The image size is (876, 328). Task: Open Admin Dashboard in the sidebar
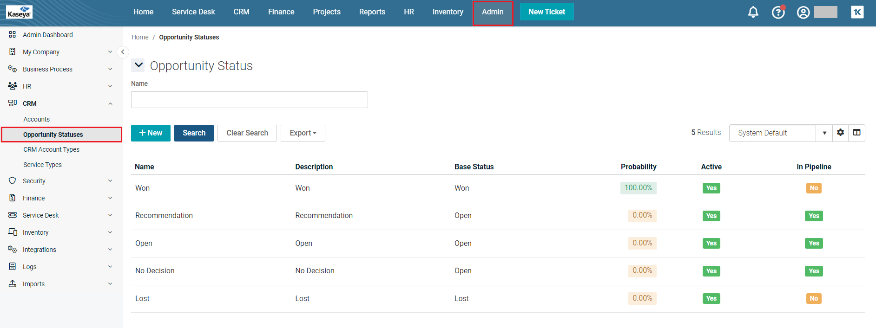coord(47,35)
